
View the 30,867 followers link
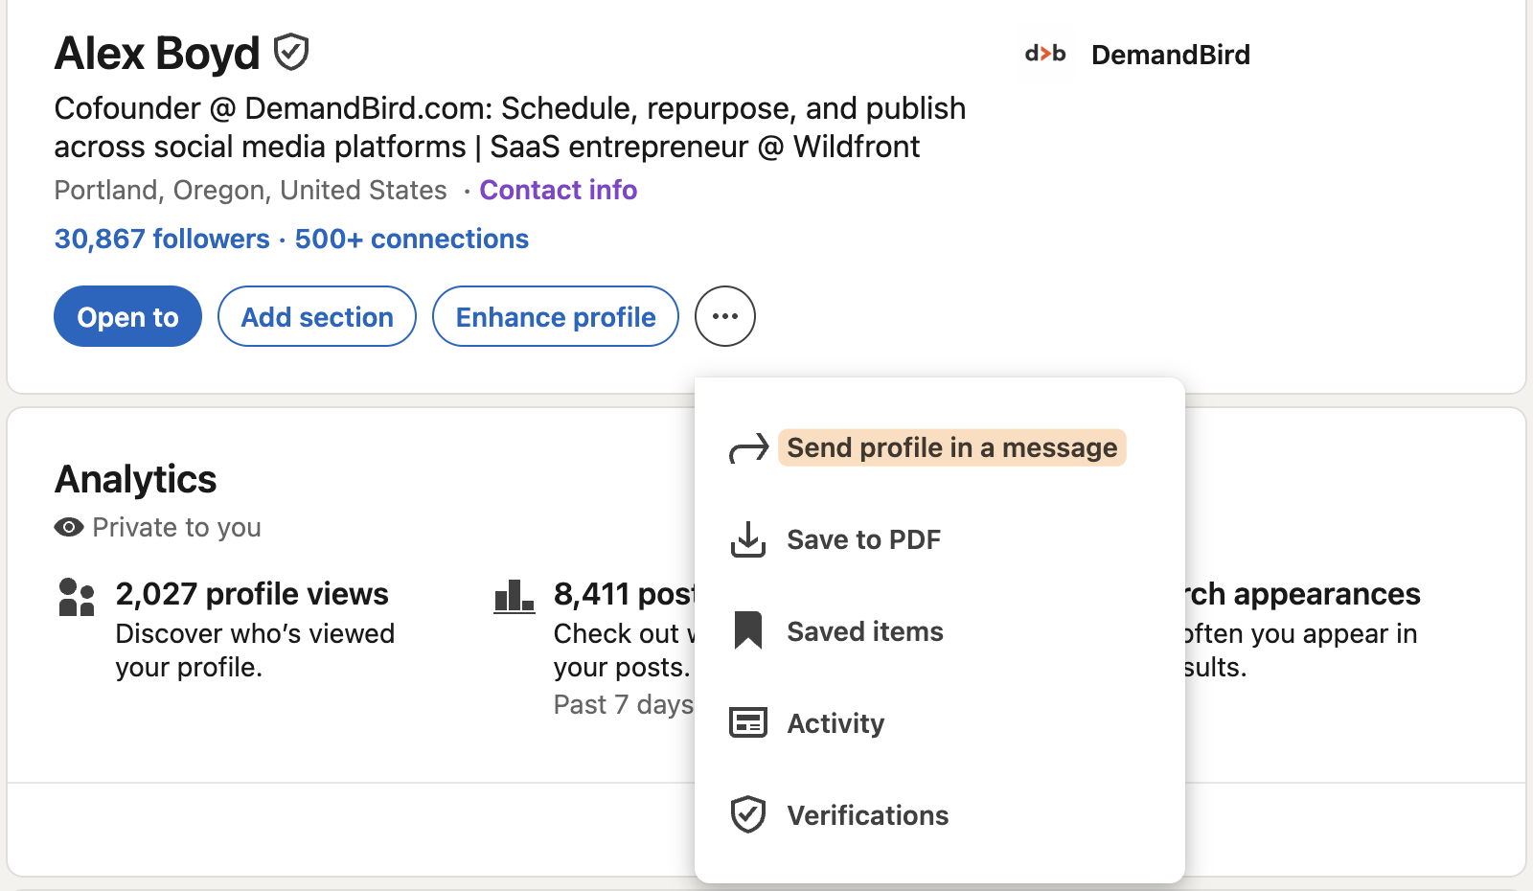pyautogui.click(x=161, y=239)
